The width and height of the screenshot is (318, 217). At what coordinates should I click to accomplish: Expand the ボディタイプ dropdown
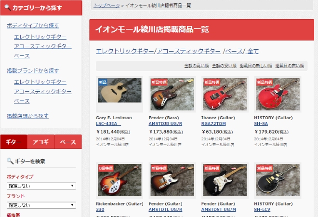(x=41, y=186)
